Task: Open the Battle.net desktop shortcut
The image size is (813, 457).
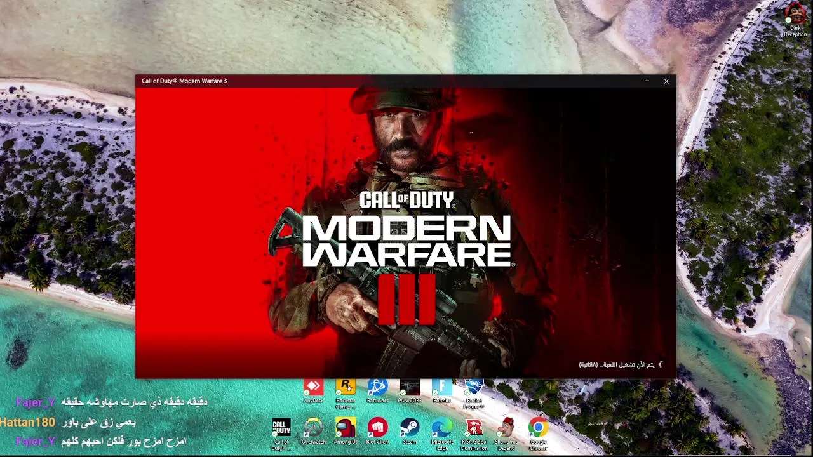Action: (377, 391)
